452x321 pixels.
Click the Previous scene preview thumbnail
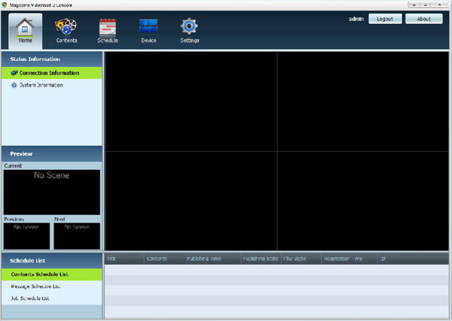[x=26, y=235]
